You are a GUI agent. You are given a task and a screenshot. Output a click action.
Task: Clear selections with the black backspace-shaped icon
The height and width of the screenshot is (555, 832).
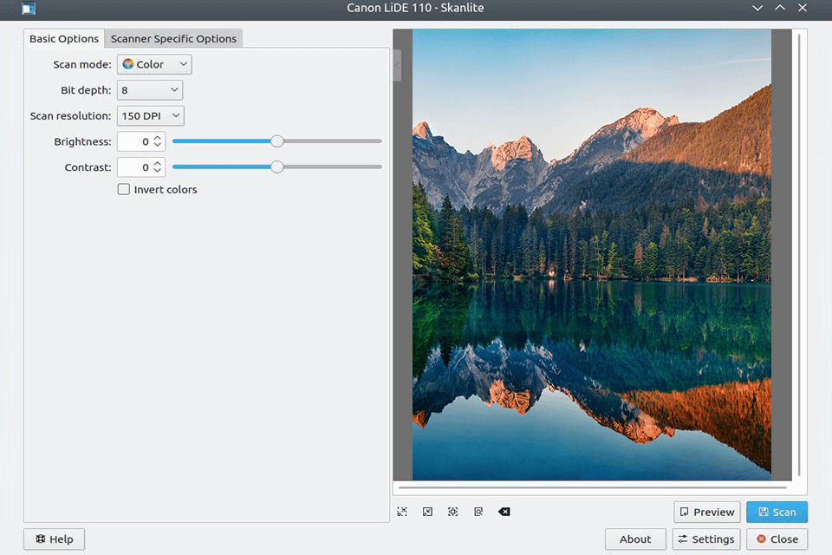504,512
